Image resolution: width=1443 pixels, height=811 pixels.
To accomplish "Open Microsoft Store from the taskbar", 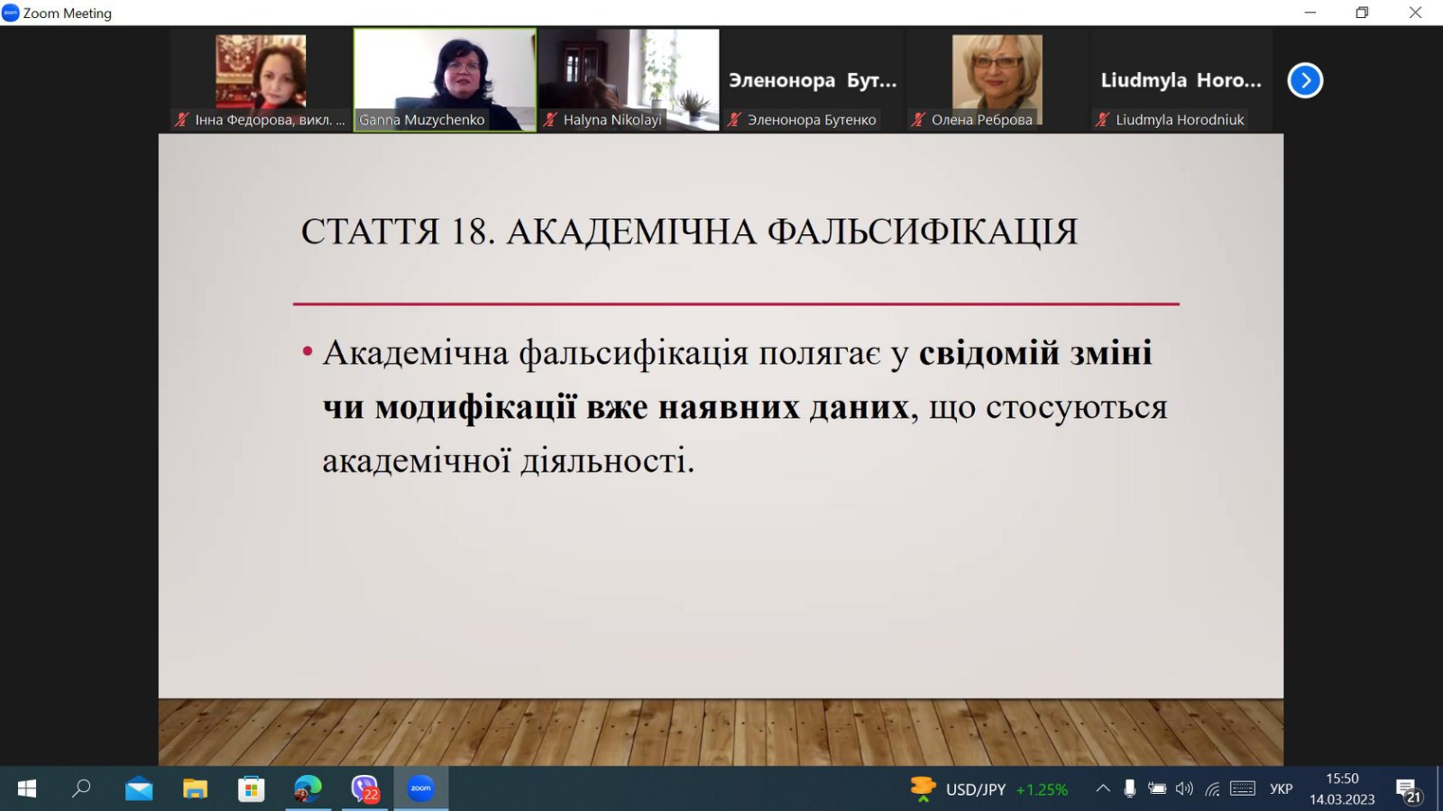I will coord(251,789).
